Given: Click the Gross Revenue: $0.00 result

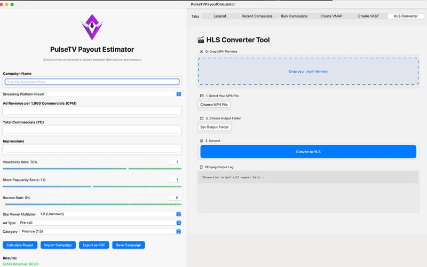Looking at the screenshot, I should 21,264.
